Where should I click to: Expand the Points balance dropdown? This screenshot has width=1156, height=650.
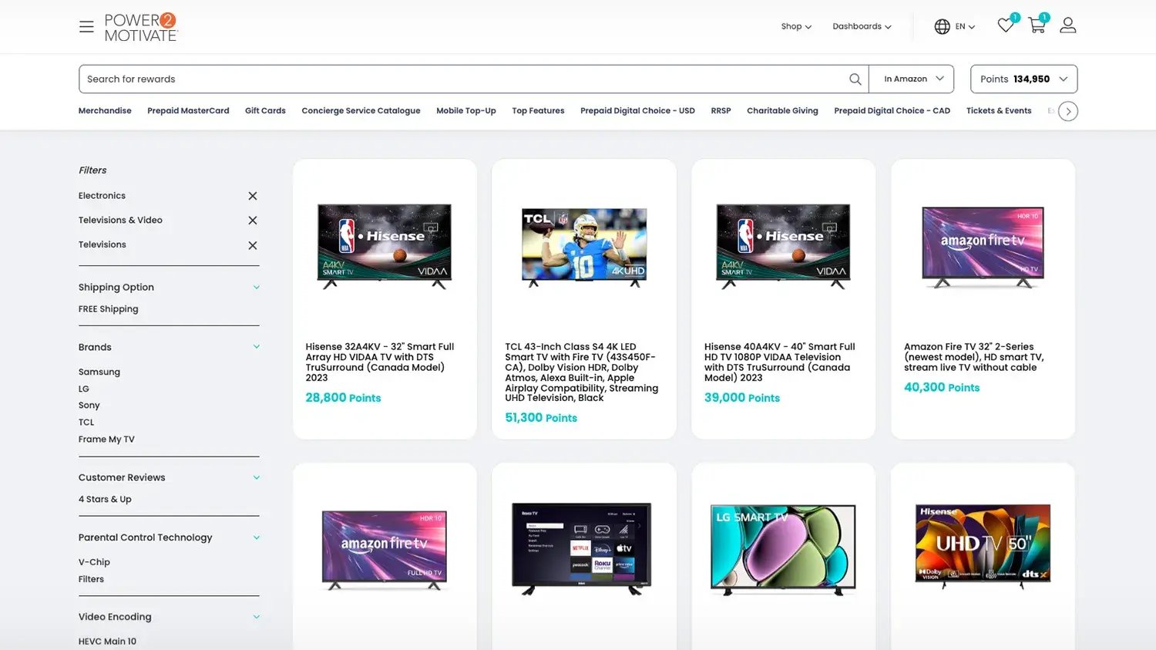(1023, 79)
